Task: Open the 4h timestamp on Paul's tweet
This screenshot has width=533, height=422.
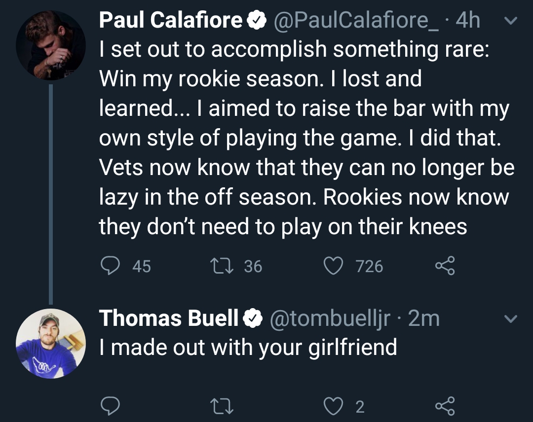Action: point(468,20)
